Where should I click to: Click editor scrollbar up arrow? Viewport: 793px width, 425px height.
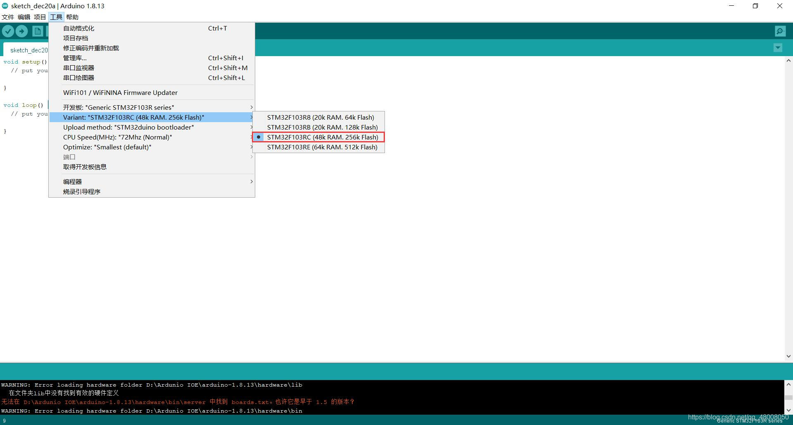pos(788,60)
